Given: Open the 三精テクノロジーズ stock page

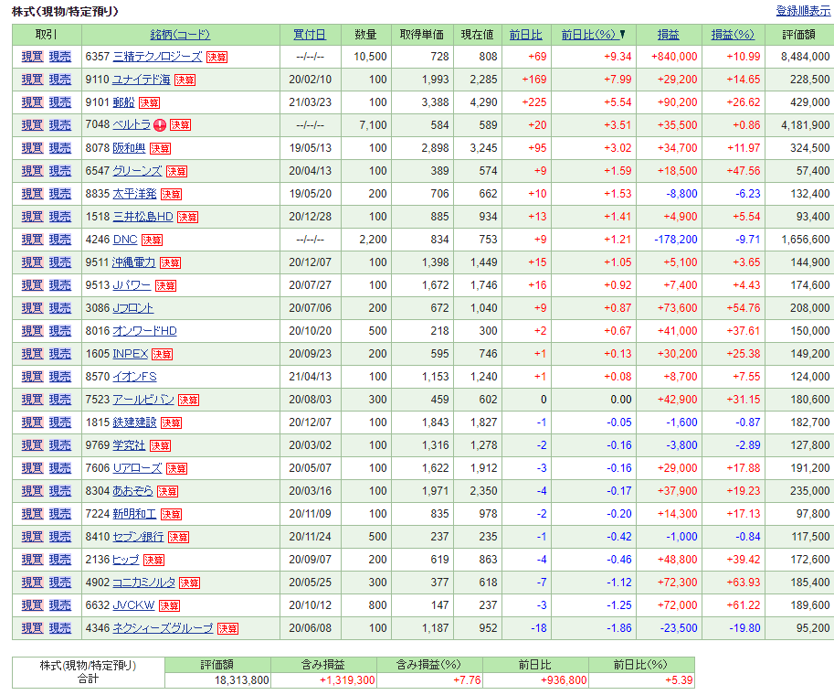Looking at the screenshot, I should [x=157, y=57].
